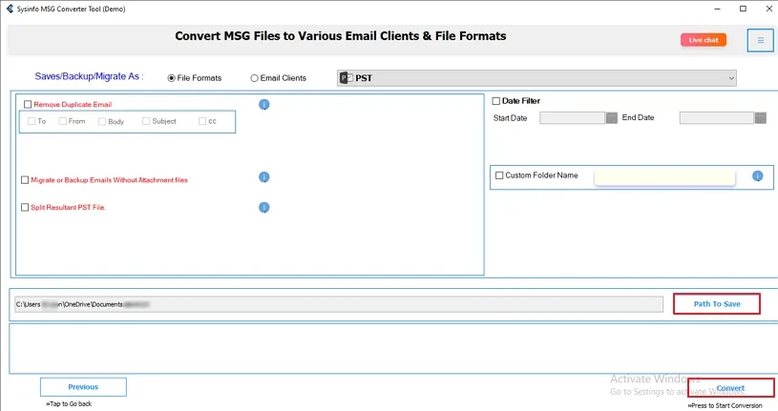Click the Start Date input field
The width and height of the screenshot is (778, 411).
572,117
